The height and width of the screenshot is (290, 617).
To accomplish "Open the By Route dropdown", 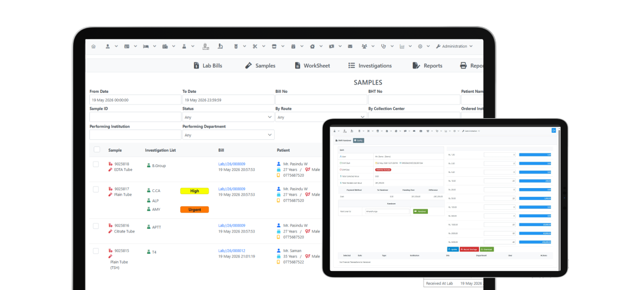I will (321, 117).
